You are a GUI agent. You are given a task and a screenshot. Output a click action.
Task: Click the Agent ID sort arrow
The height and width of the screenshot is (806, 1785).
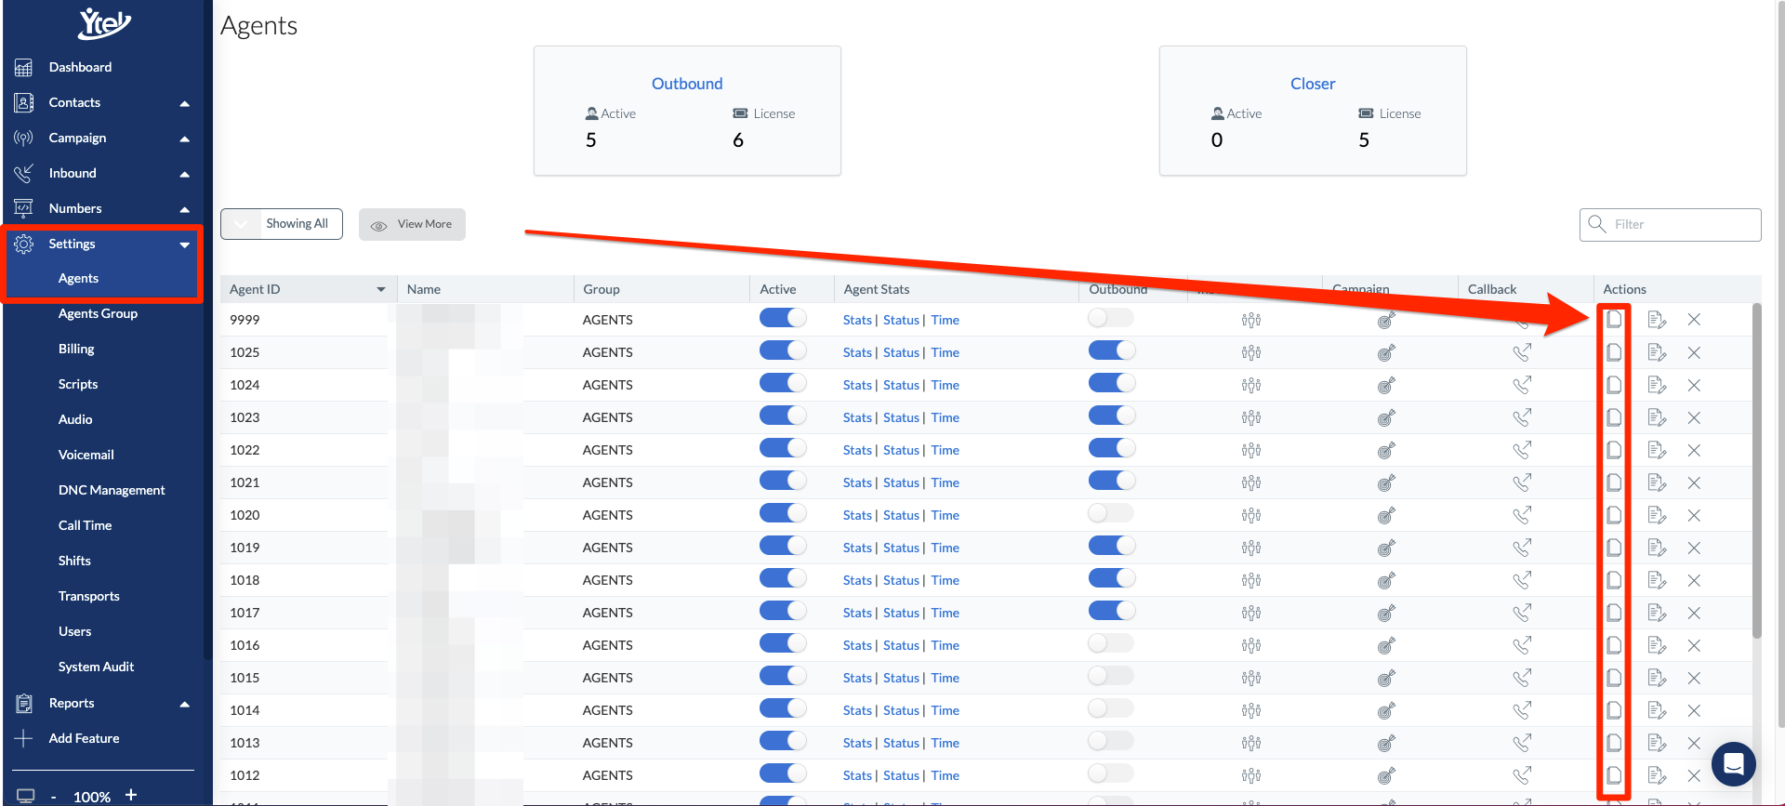381,290
